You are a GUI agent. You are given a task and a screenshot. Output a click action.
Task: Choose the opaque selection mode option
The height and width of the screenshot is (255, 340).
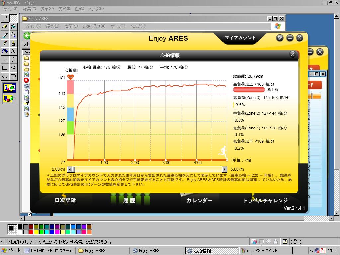(9, 88)
